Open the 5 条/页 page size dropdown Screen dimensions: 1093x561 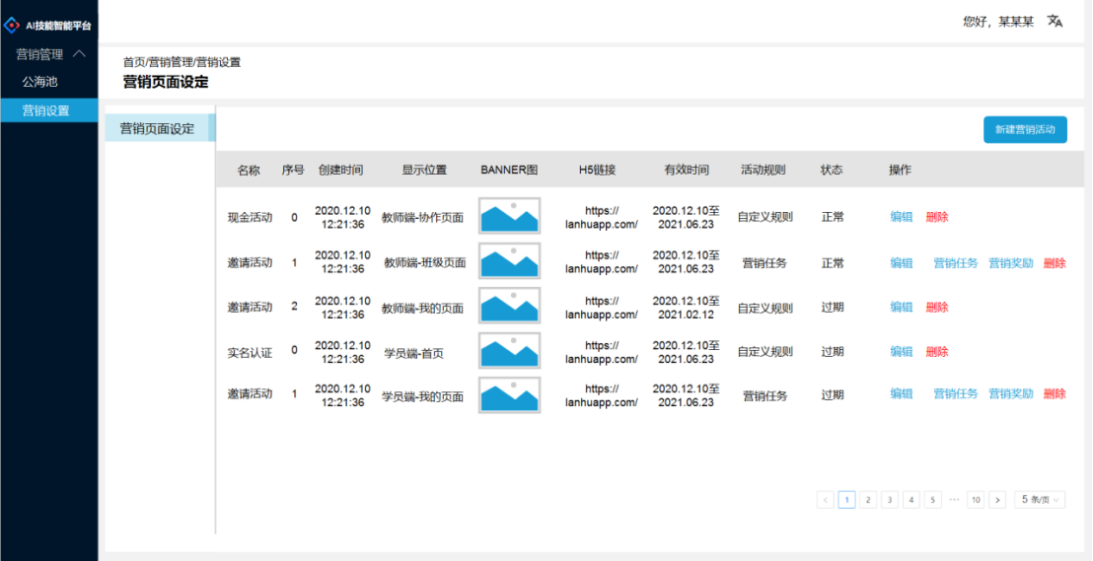point(1040,500)
